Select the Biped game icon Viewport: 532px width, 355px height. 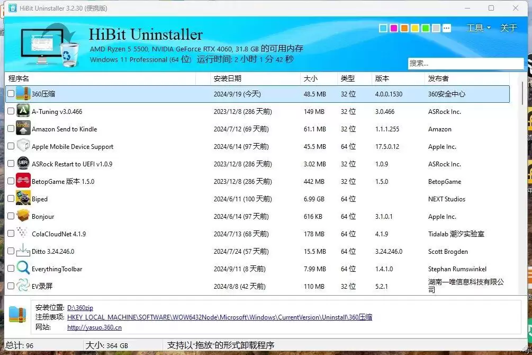23,198
